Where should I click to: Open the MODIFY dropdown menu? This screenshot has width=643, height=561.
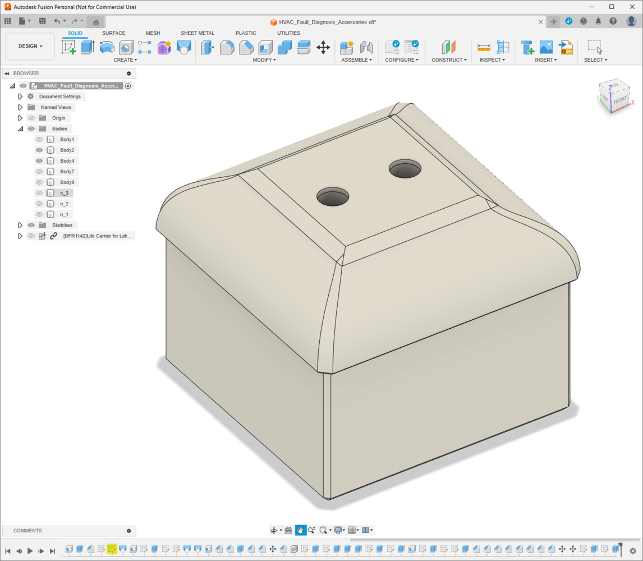264,60
